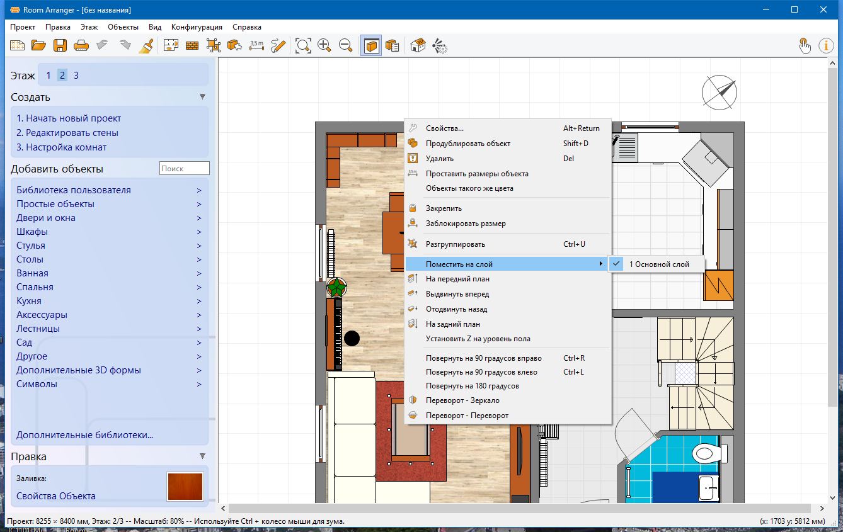This screenshot has width=843, height=532.
Task: Choose the 3.5m measure dimension tool
Action: (256, 45)
